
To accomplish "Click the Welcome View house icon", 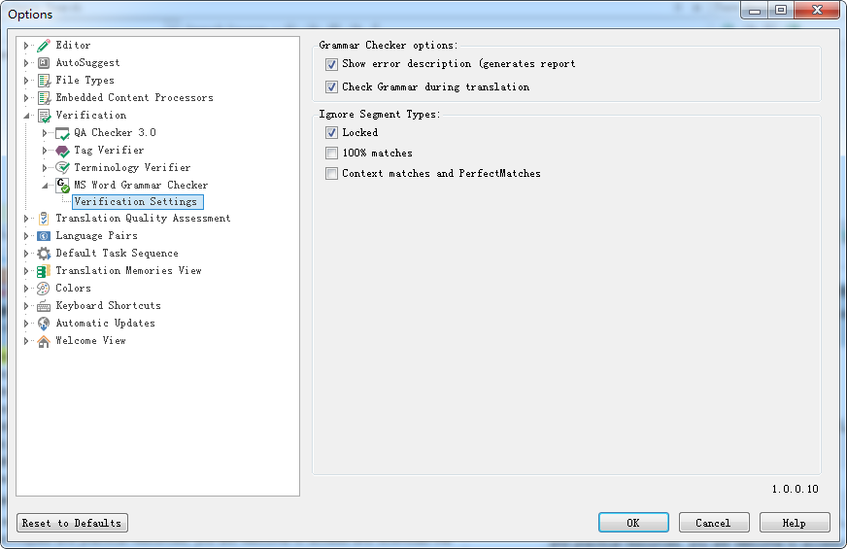I will click(44, 341).
